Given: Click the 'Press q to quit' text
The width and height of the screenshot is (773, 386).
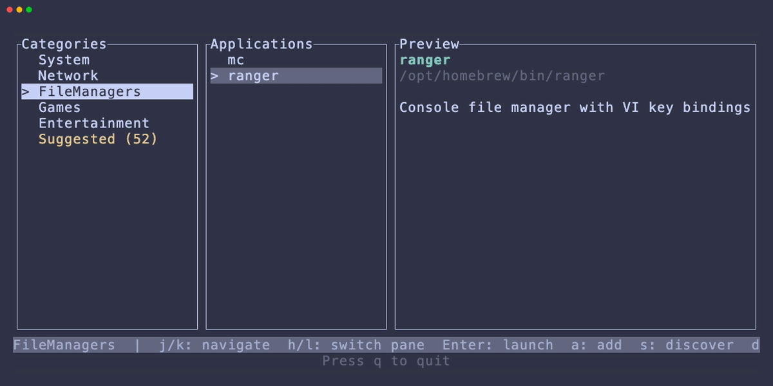Looking at the screenshot, I should pyautogui.click(x=386, y=361).
